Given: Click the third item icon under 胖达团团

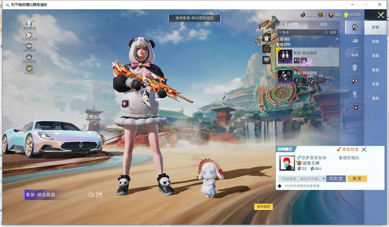Looking at the screenshot, I should (311, 80).
